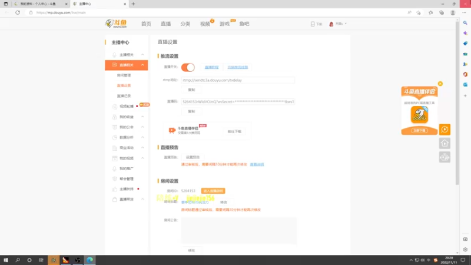Click 前往下载 for 斗鱼直播伴侣
This screenshot has width=471, height=265.
click(x=234, y=131)
